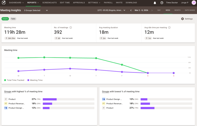Open the help question mark icon
Screen dimensions: 197x126
[162, 3]
